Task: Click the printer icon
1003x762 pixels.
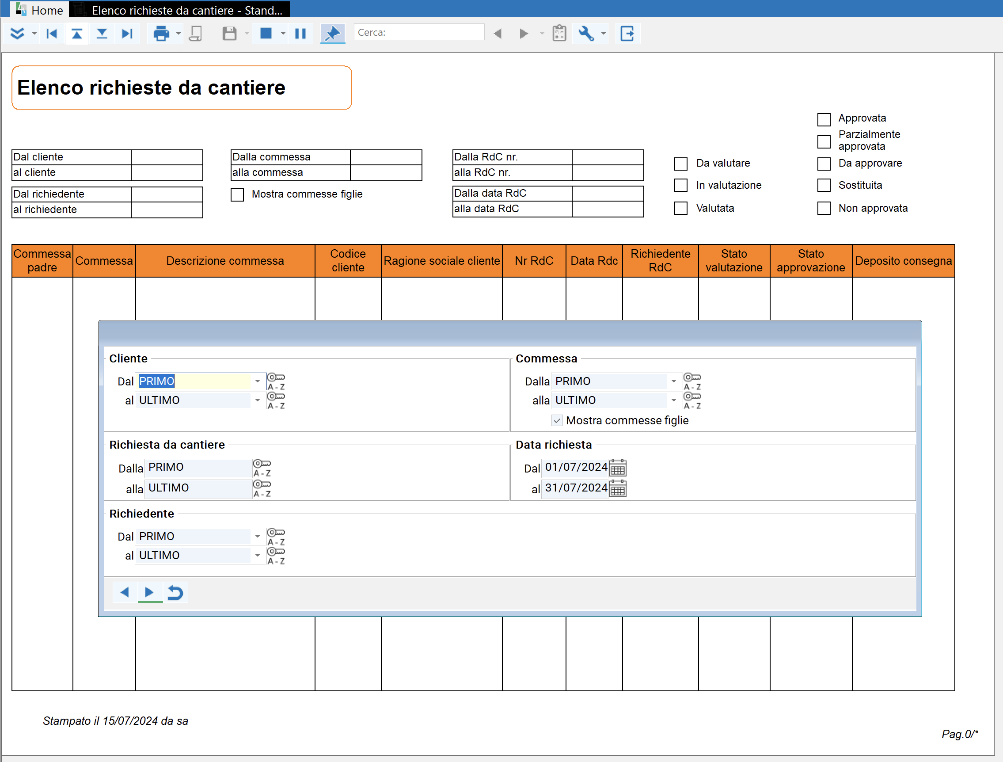Action: [x=161, y=34]
